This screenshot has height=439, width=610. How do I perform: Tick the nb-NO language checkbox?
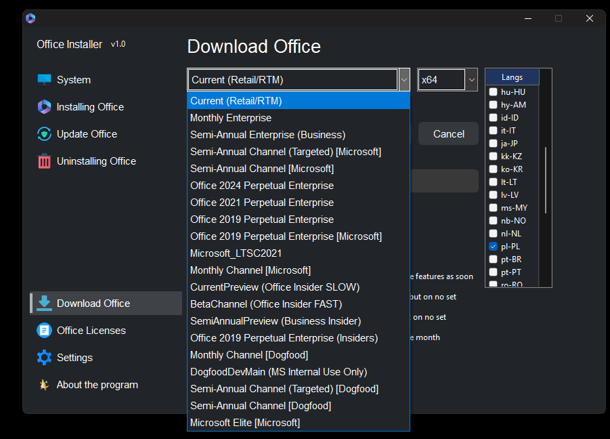pyautogui.click(x=494, y=221)
